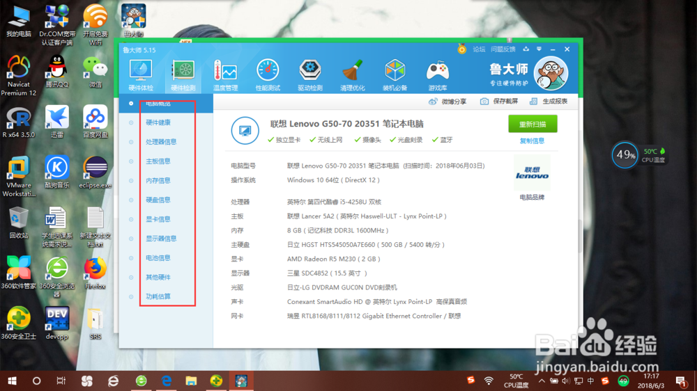697x391 pixels.
Task: Open 温度管理 thermometer icon
Action: pos(225,75)
